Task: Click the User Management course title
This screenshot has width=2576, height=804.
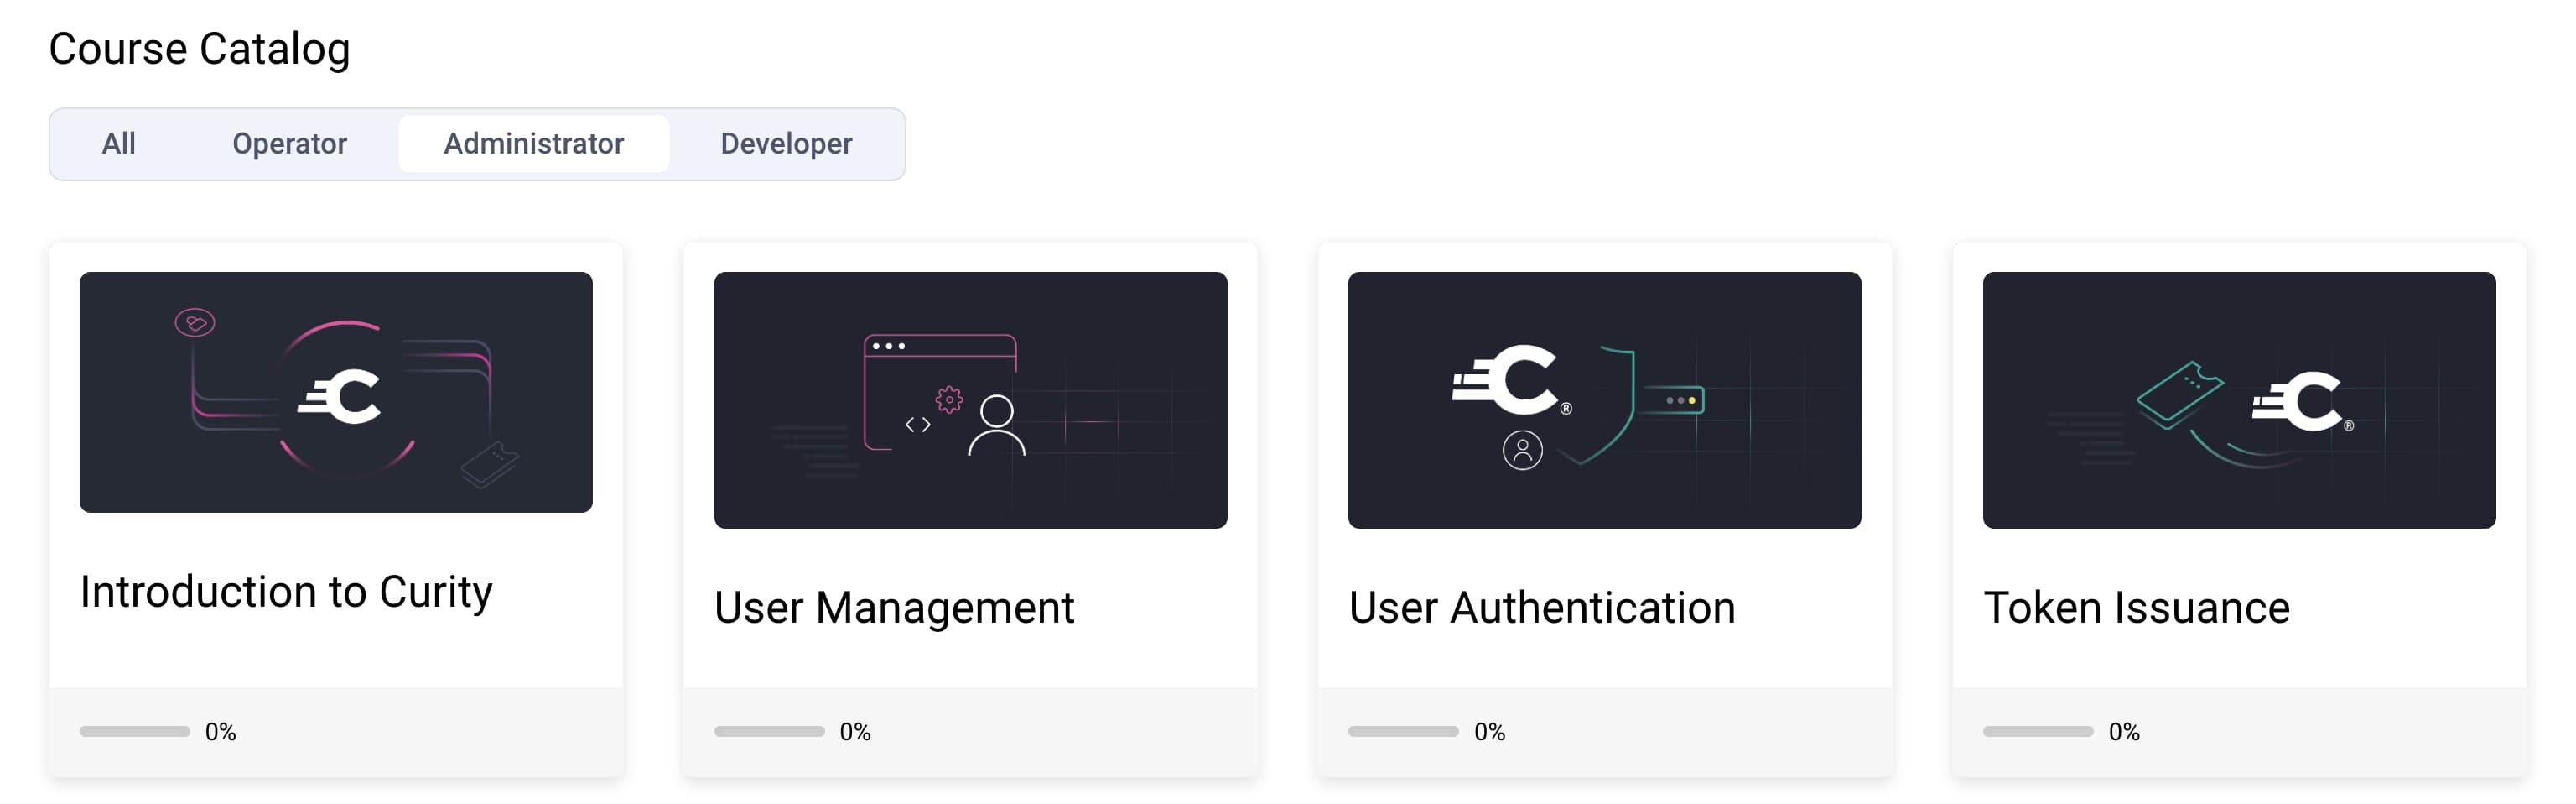Action: [894, 608]
